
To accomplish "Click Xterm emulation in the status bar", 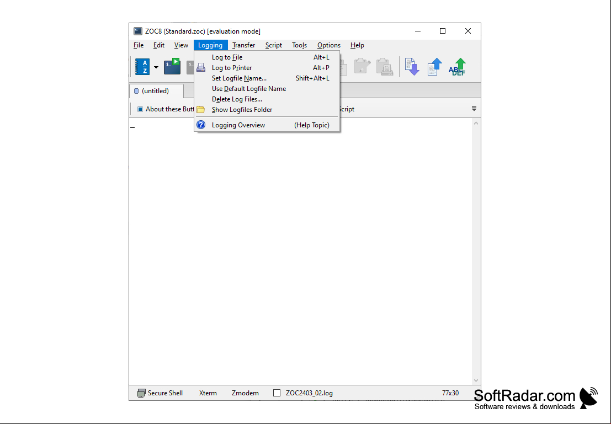I will 208,393.
